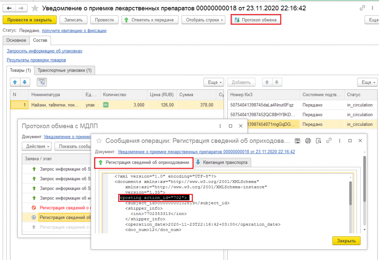Expand the Еще menu above goods table
The height and width of the screenshot is (260, 379).
tap(214, 82)
